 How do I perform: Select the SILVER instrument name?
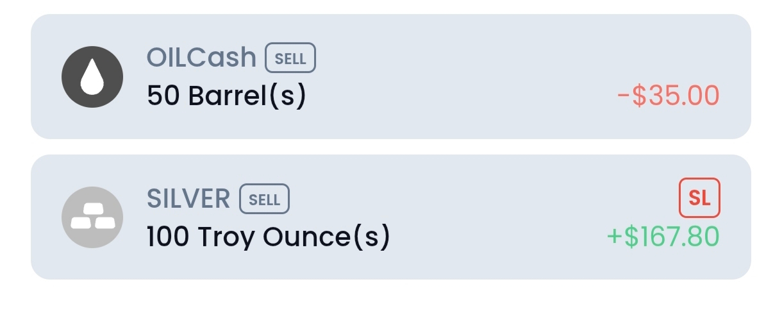188,199
